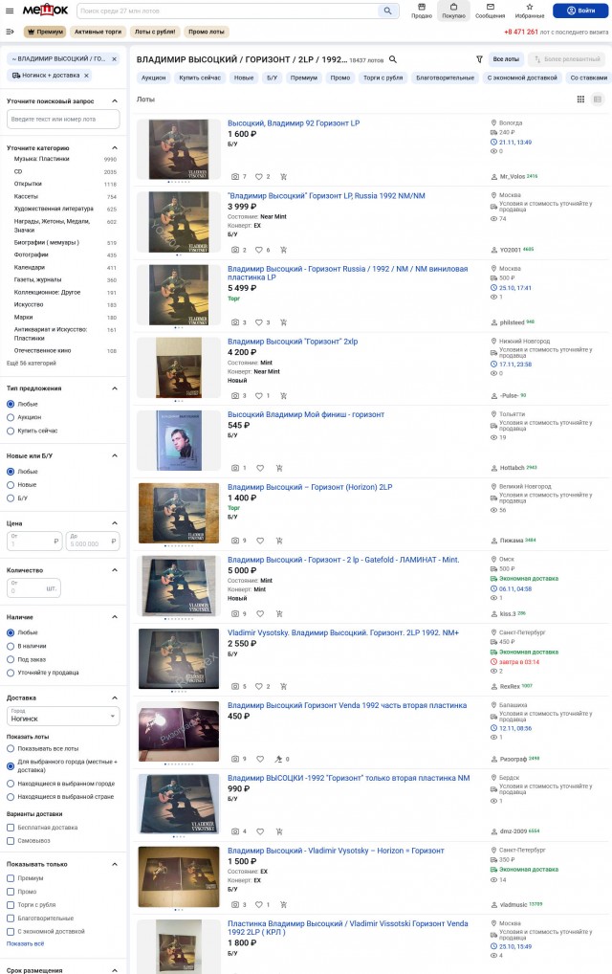The height and width of the screenshot is (974, 612).
Task: Click the filter funnel icon near Все лоты
Action: pyautogui.click(x=479, y=59)
